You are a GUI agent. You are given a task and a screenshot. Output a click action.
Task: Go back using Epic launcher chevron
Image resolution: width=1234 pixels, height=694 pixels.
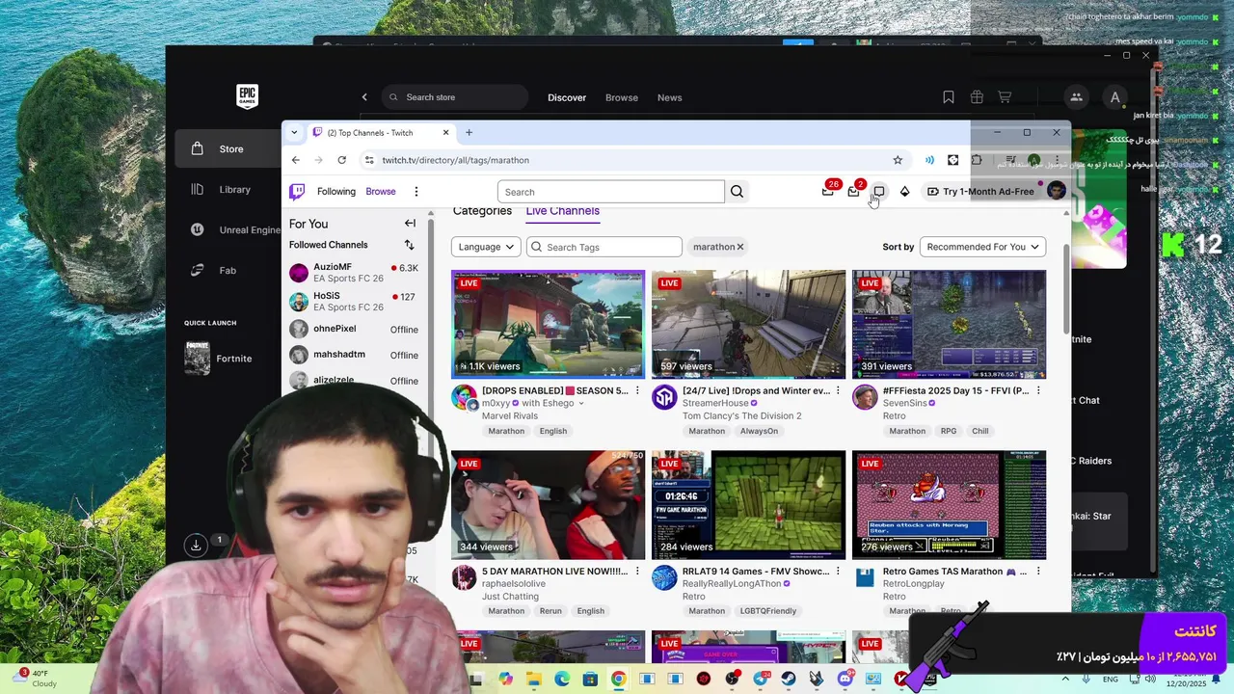364,97
